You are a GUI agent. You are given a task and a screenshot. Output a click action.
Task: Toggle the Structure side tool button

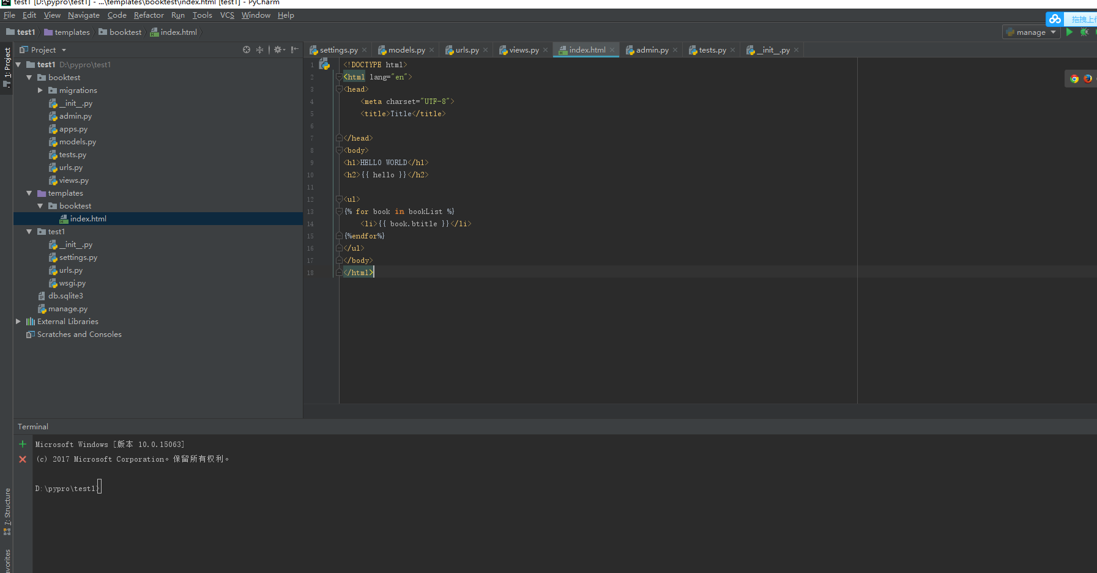pyautogui.click(x=7, y=511)
